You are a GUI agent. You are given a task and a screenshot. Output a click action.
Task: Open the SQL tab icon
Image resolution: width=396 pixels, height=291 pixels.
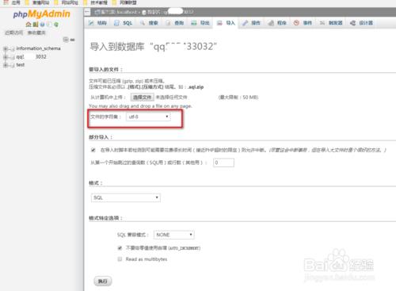tap(116, 23)
